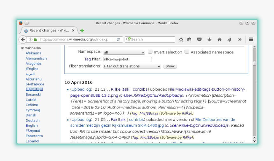
Task: Save the page to Pocket
Action: (199, 39)
